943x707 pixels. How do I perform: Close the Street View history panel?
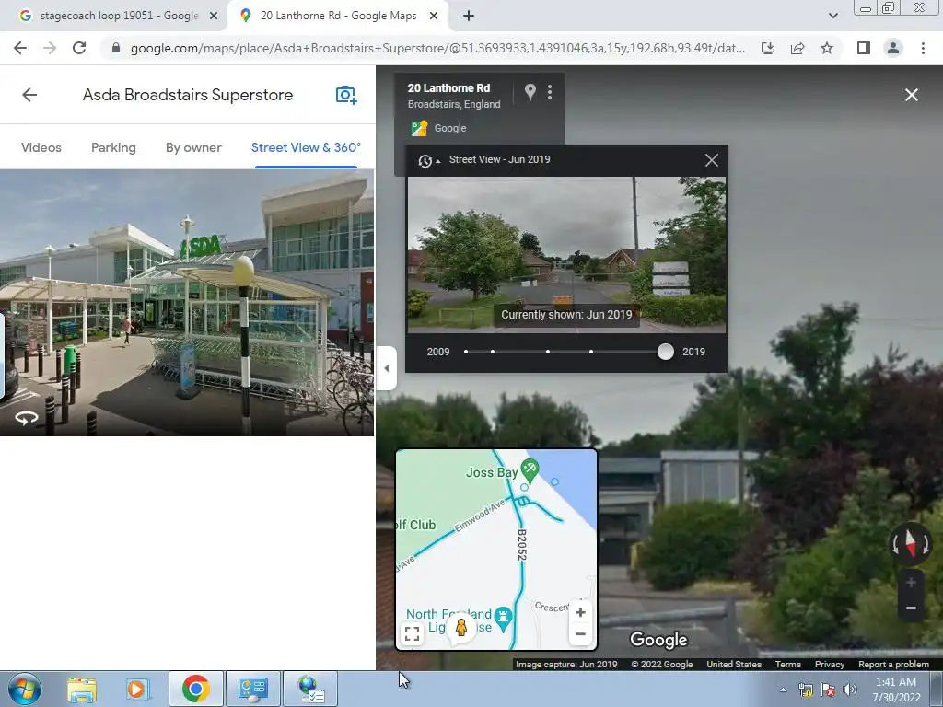712,160
